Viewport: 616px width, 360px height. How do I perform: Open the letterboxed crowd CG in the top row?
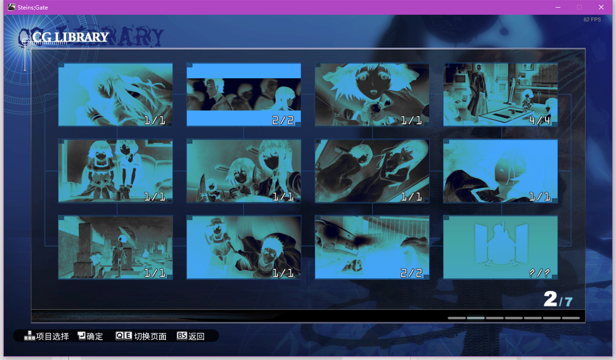(244, 94)
